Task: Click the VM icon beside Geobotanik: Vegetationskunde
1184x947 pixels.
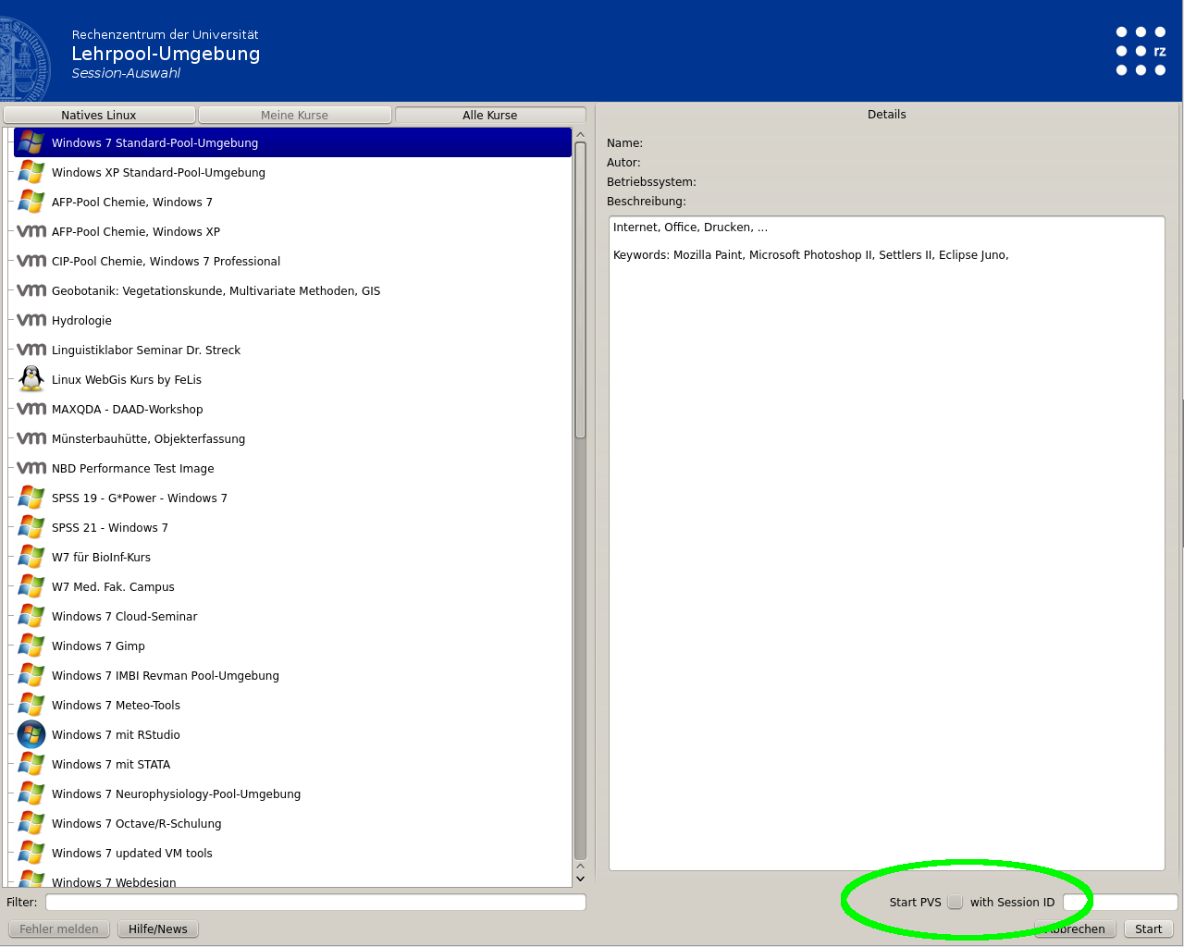Action: click(31, 290)
